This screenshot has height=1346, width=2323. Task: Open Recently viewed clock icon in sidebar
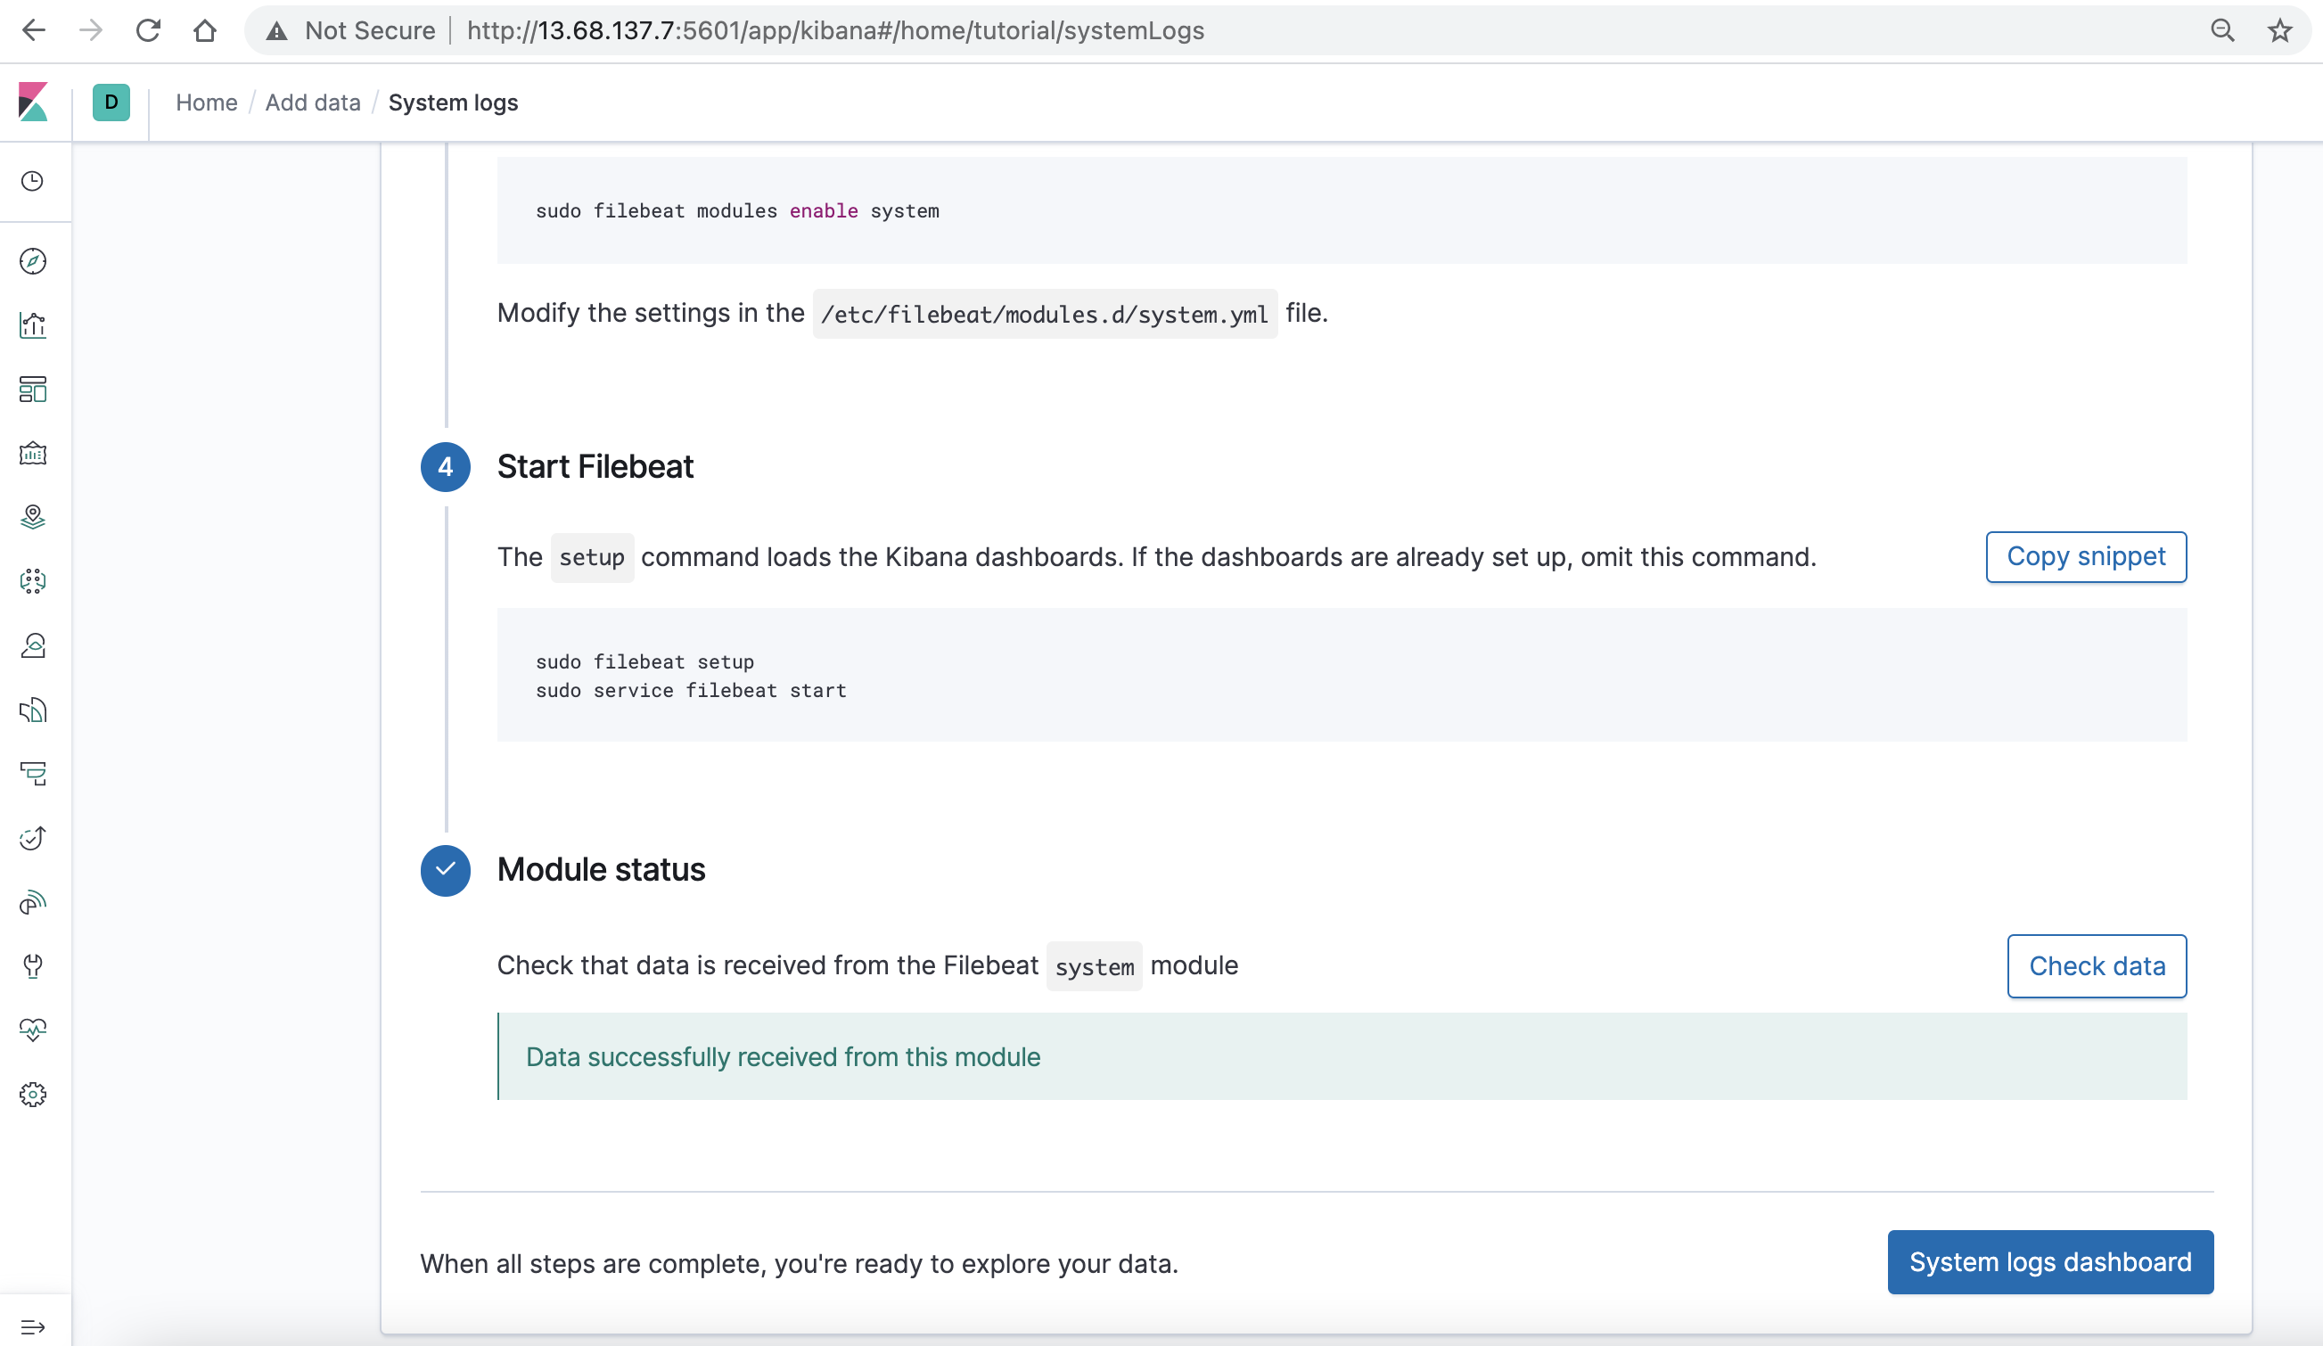pyautogui.click(x=33, y=181)
